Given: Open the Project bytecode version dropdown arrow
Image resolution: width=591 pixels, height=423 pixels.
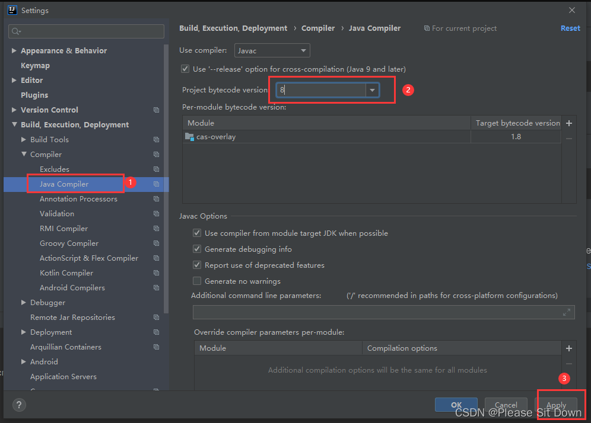Looking at the screenshot, I should click(373, 90).
